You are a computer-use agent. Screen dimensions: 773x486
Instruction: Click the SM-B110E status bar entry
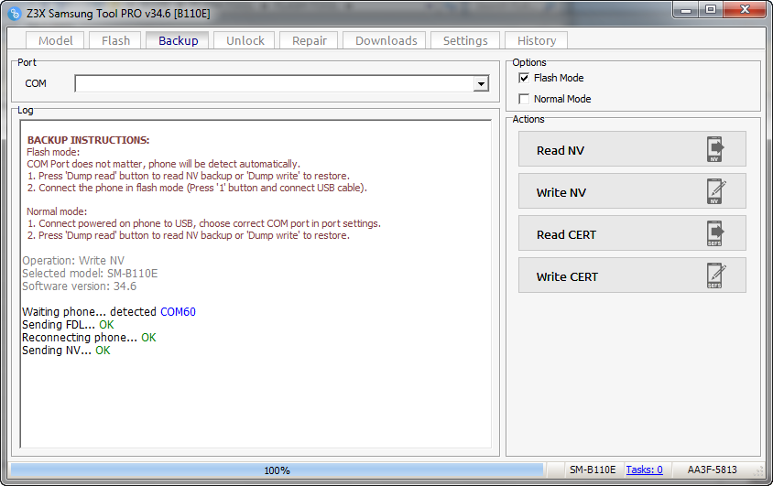[593, 470]
